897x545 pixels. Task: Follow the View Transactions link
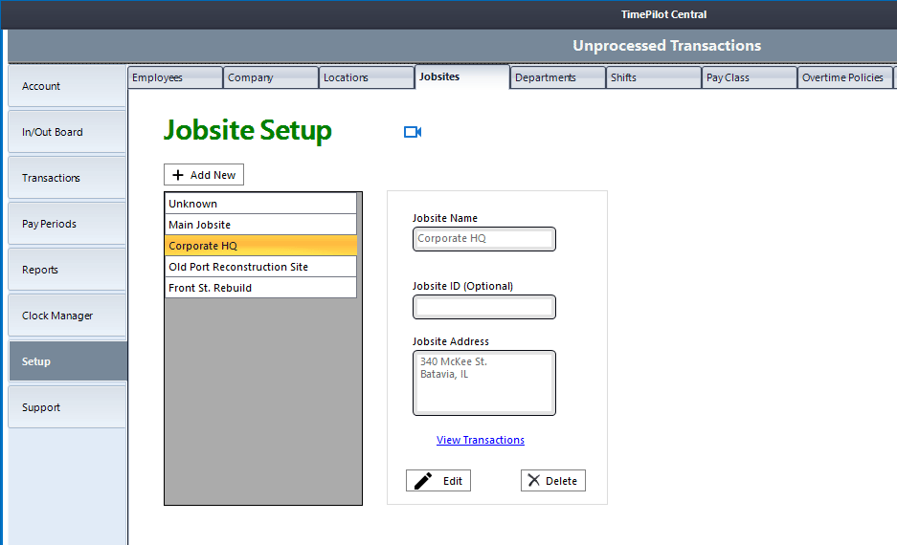coord(481,440)
